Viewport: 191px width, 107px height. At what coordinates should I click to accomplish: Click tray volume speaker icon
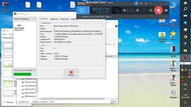pyautogui.click(x=186, y=70)
